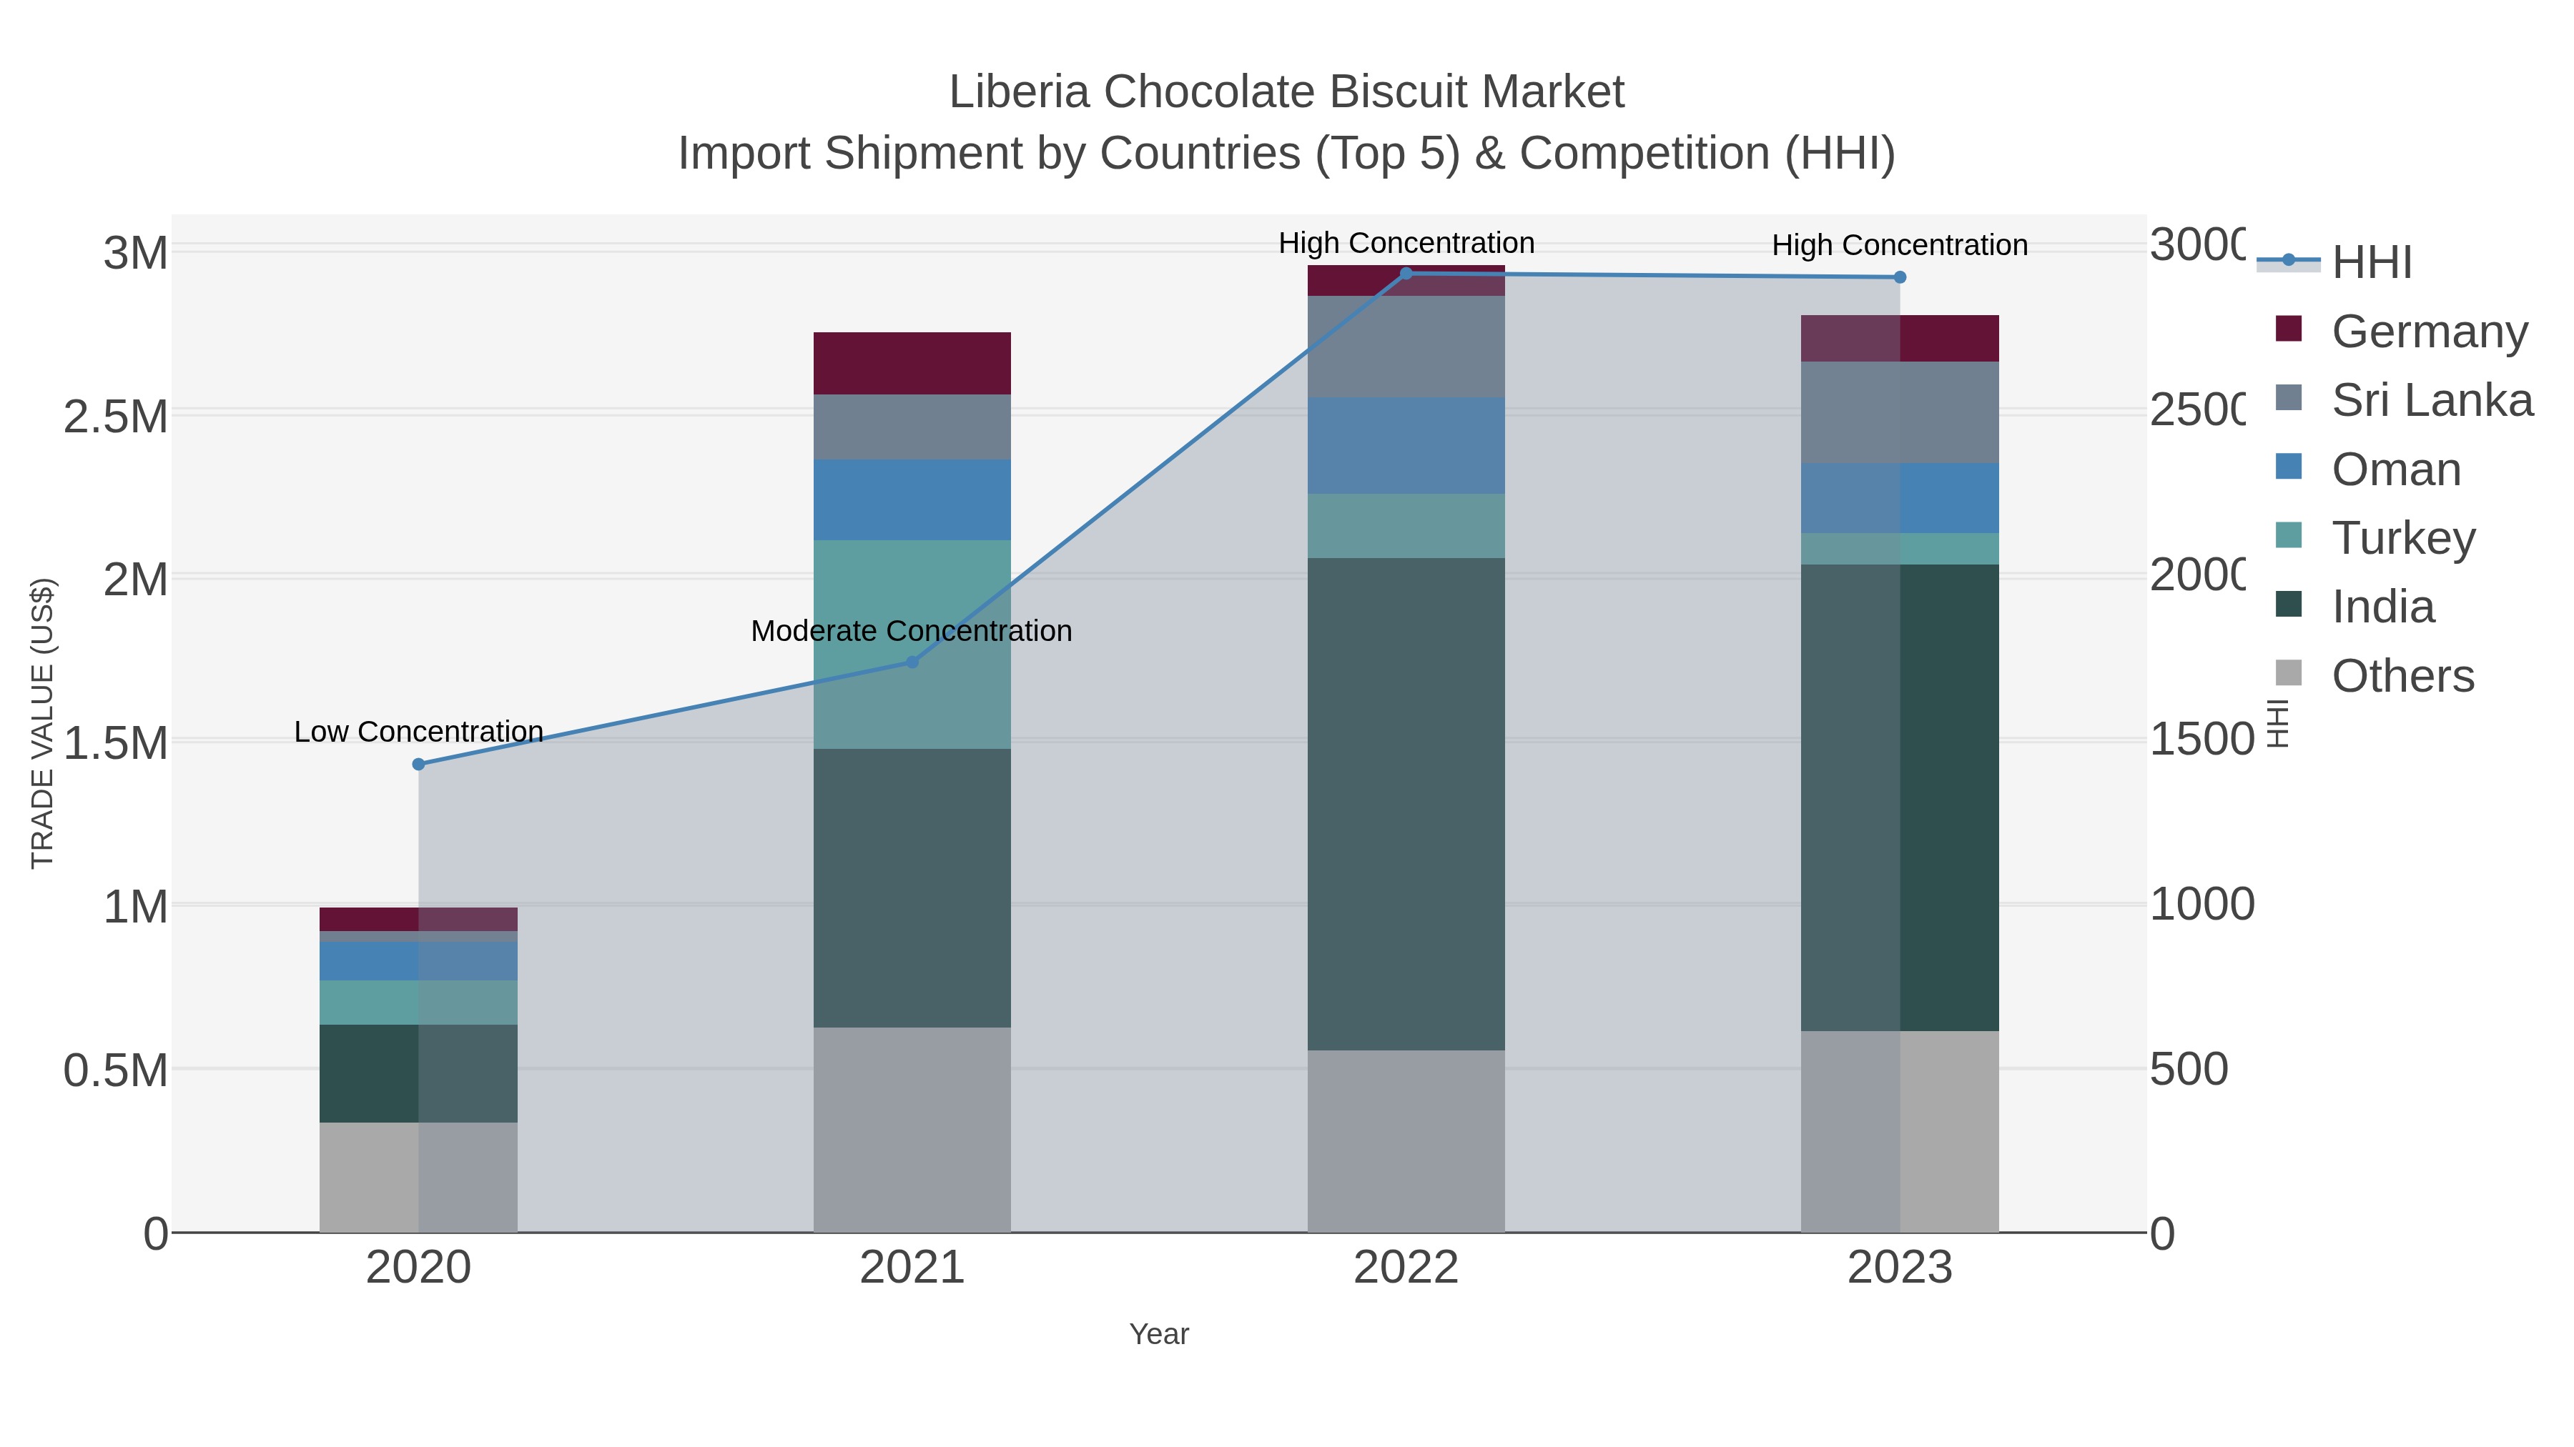Click the Others segment of the 2021 bar

point(912,1130)
